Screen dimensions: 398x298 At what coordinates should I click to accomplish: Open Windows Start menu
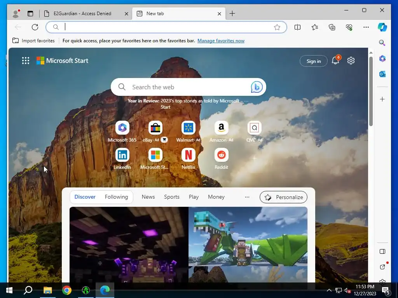(x=9, y=290)
